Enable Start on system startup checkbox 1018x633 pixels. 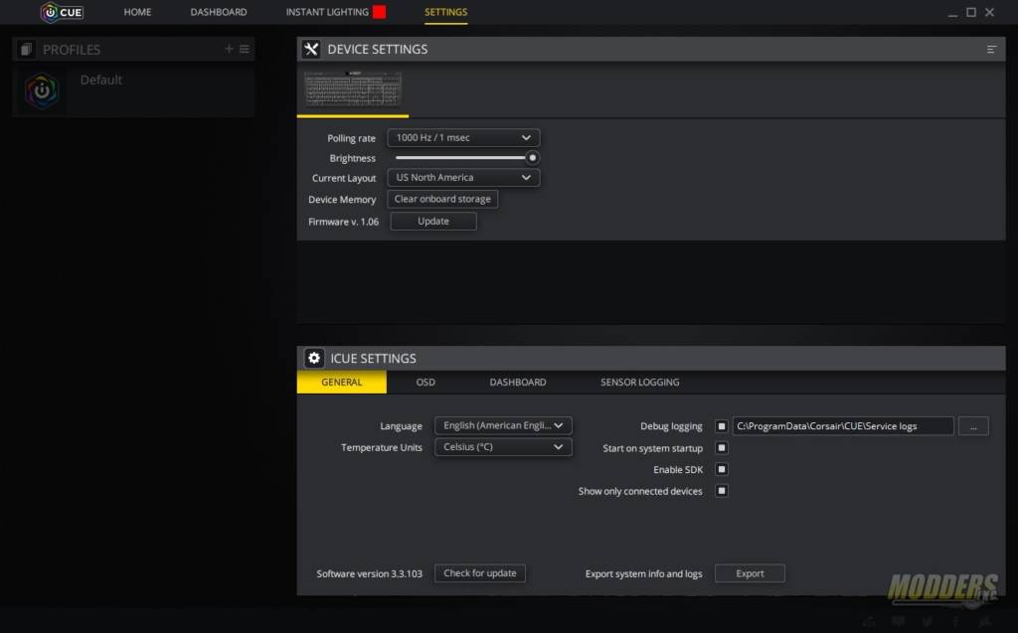722,448
